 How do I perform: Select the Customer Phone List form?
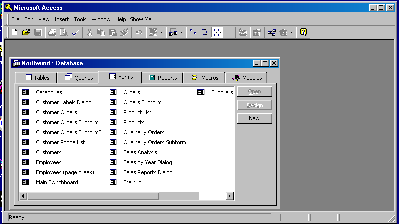(60, 142)
